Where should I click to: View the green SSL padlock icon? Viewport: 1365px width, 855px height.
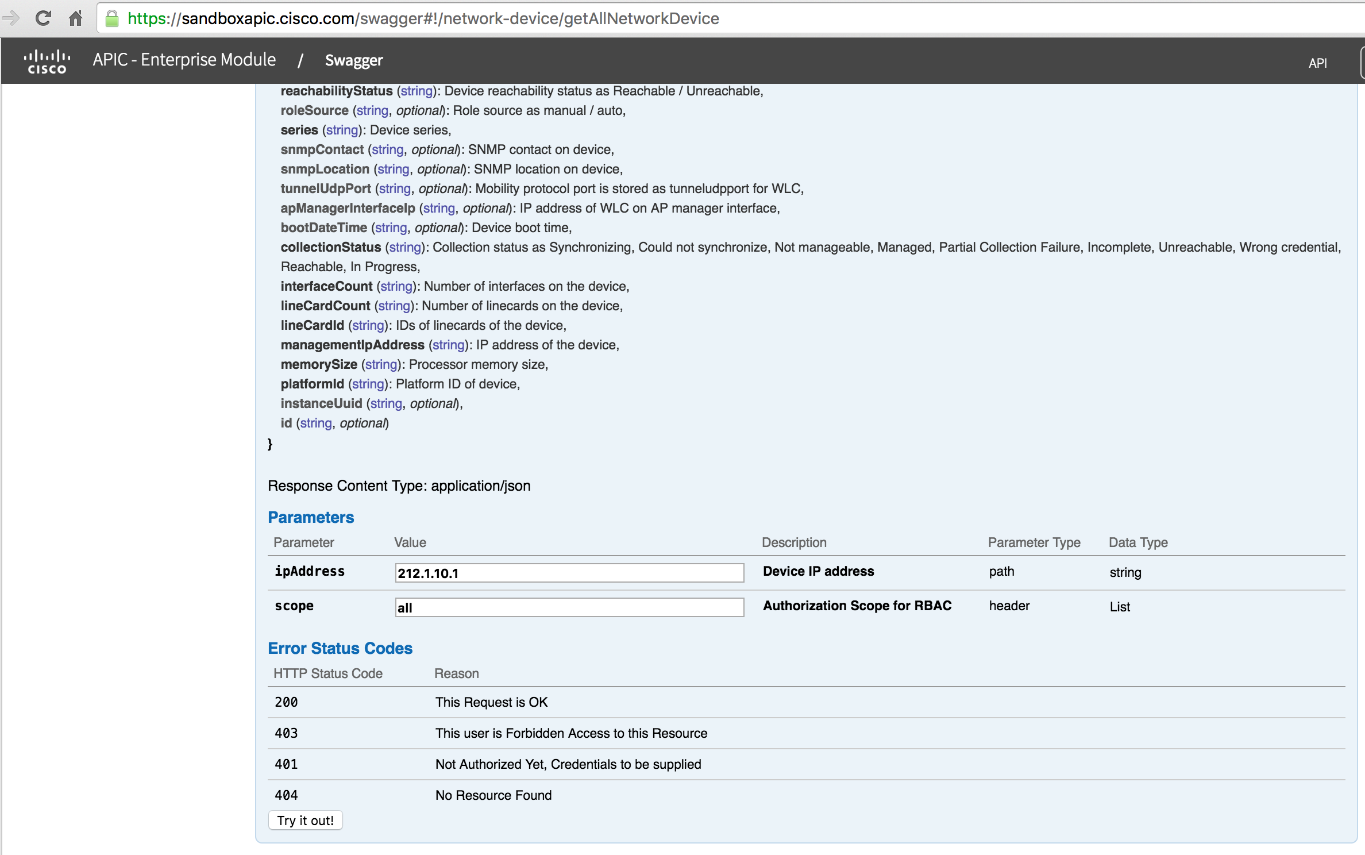[x=112, y=18]
